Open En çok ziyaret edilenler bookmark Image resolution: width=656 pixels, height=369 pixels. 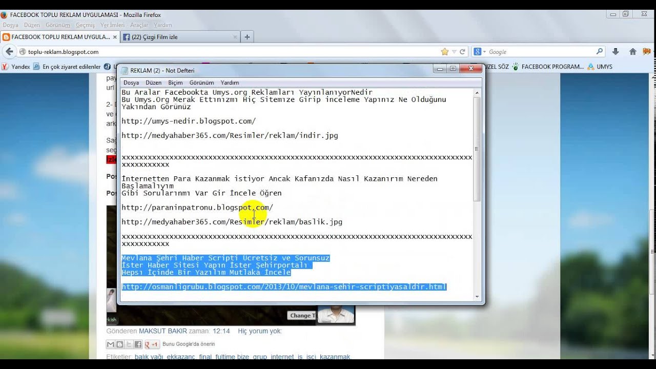click(67, 67)
